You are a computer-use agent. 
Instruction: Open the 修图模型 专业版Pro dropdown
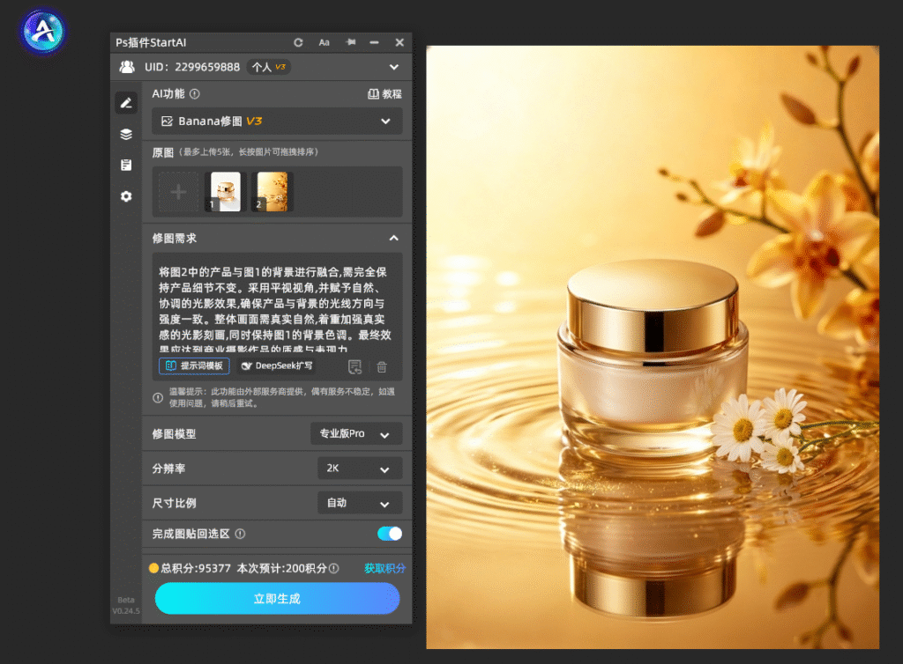pos(356,434)
